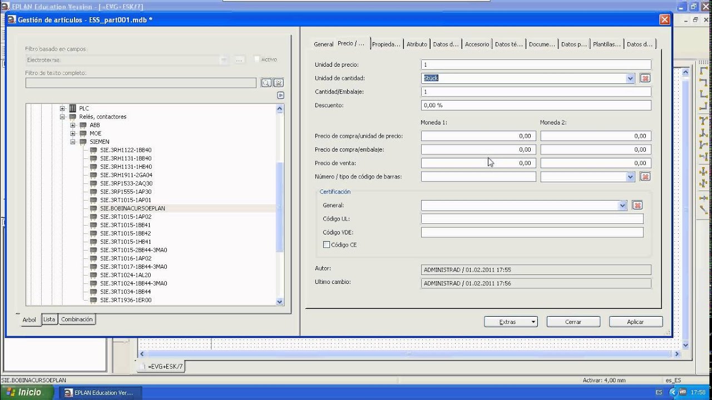Click the PLC category icon in tree
The height and width of the screenshot is (400, 712).
click(x=72, y=108)
